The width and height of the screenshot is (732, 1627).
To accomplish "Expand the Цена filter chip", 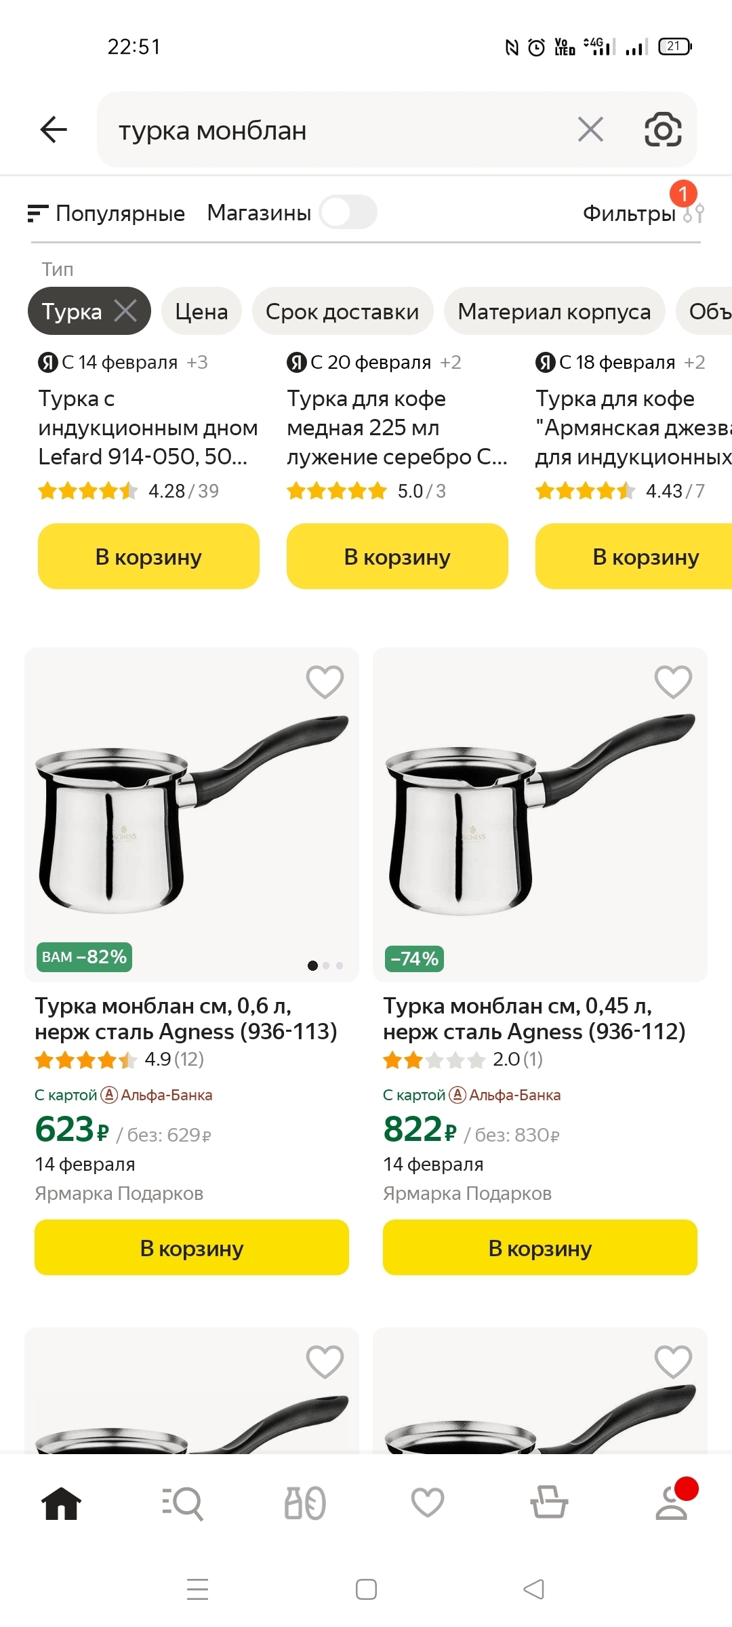I will coord(201,311).
